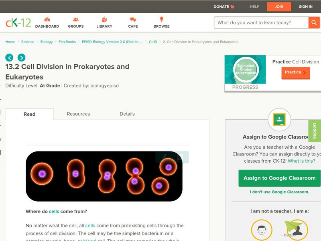
Task: Click the CK-12 logo
Action: [x=18, y=22]
